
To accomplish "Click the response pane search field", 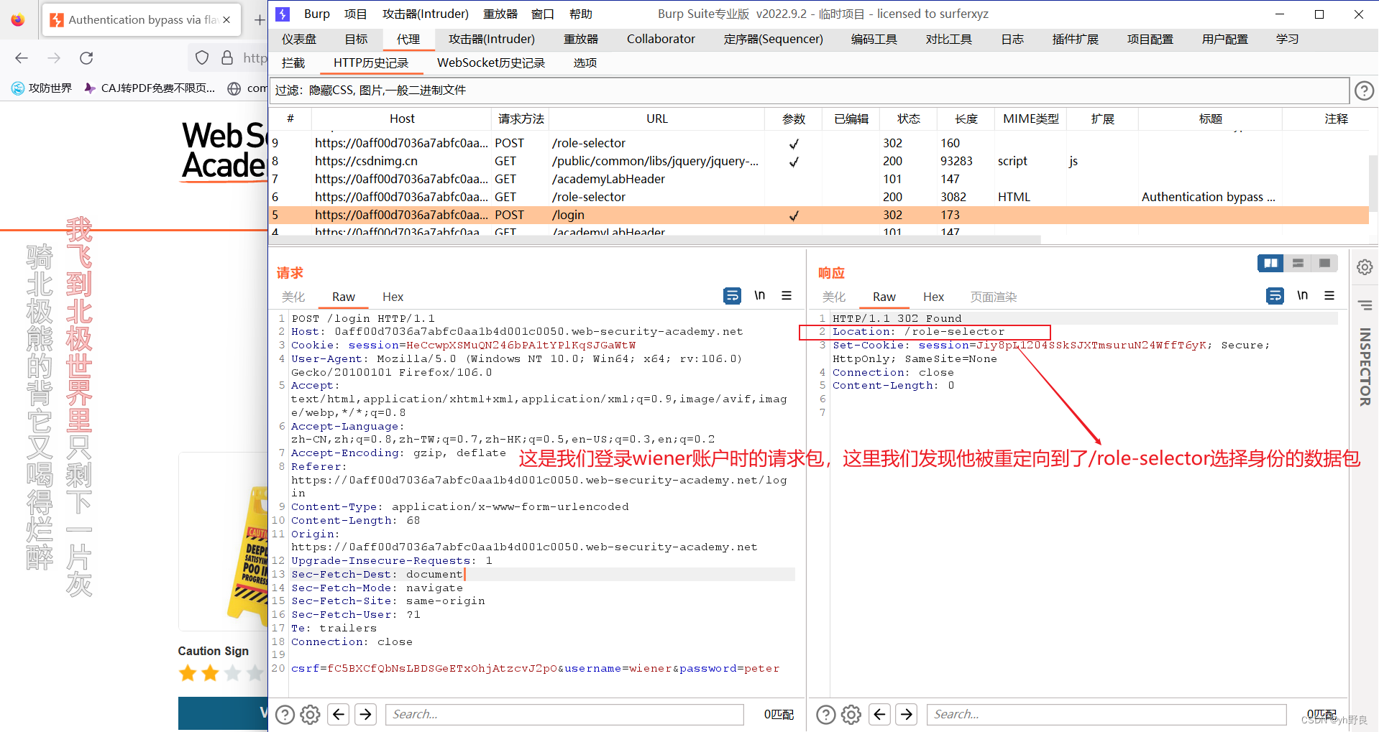I will tap(1107, 714).
